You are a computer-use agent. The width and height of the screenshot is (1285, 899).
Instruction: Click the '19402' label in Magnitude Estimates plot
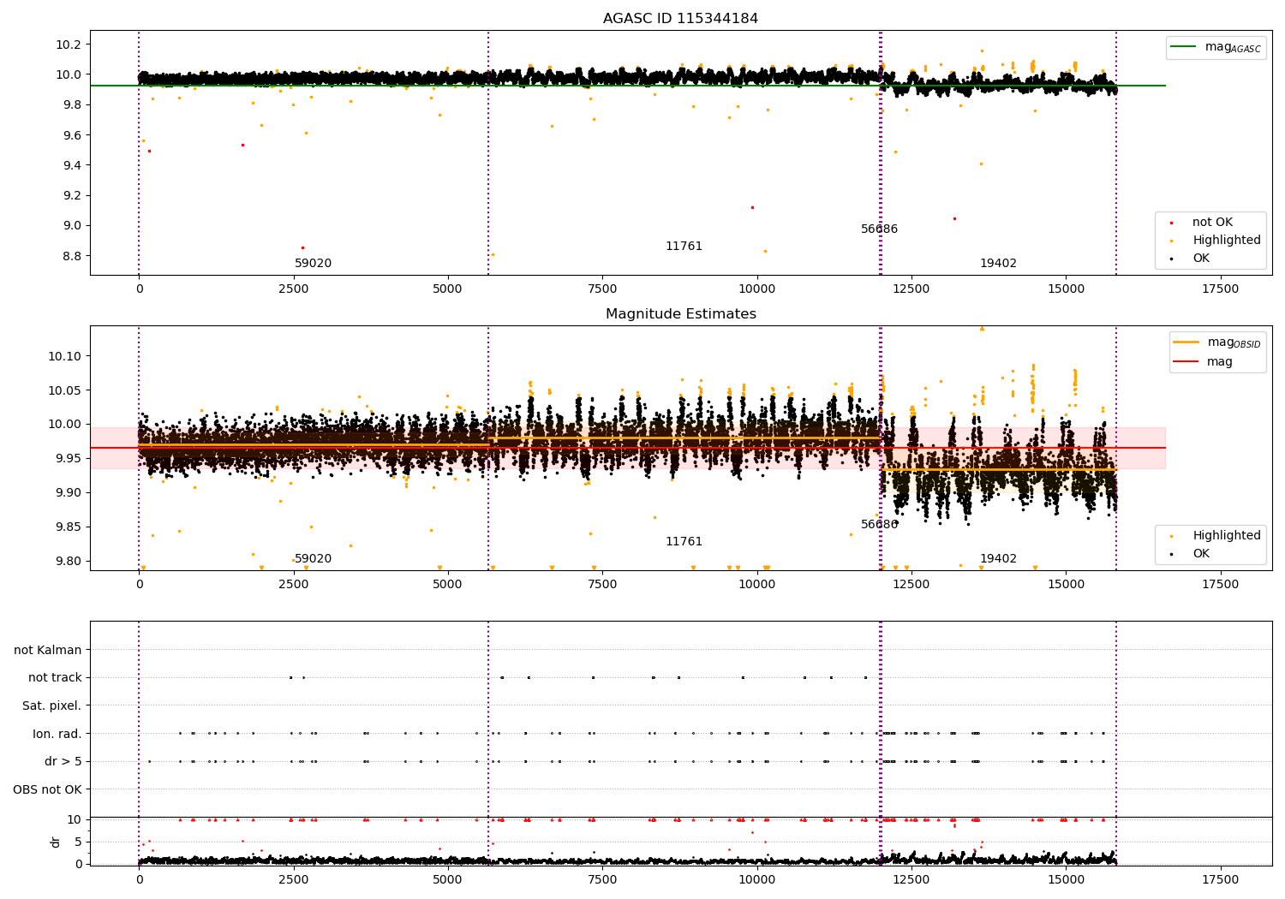click(998, 559)
